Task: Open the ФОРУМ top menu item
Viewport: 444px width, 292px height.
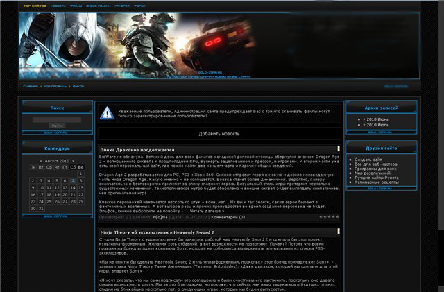Action: (139, 6)
